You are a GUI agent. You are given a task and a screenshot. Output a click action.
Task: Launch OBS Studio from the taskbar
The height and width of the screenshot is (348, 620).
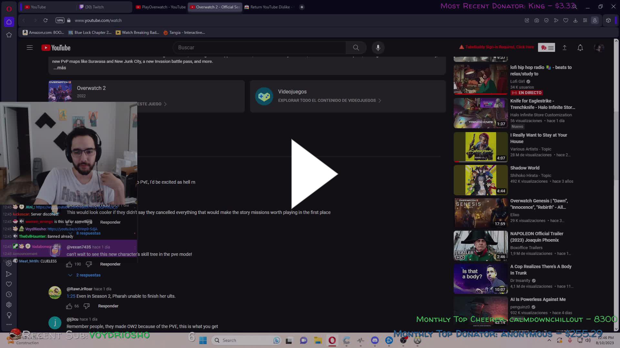pyautogui.click(x=403, y=340)
